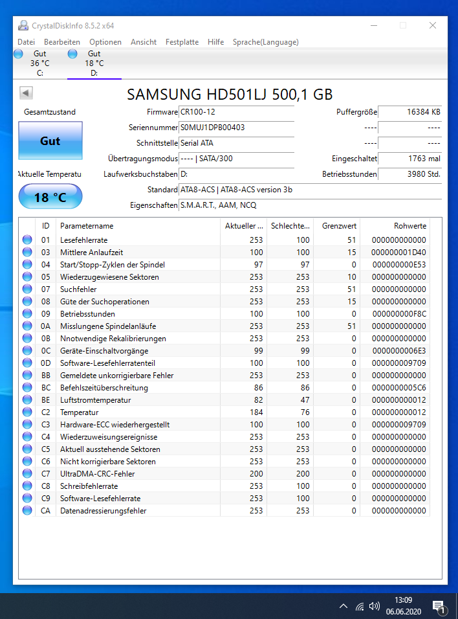Open the Optionen menu

pos(105,42)
